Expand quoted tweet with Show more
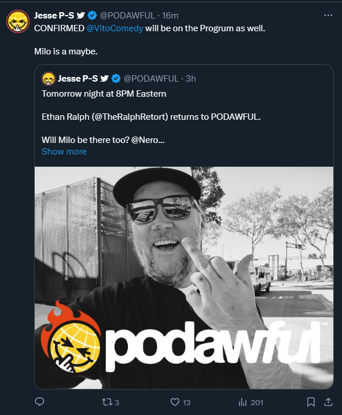This screenshot has height=415, width=342. click(x=64, y=152)
